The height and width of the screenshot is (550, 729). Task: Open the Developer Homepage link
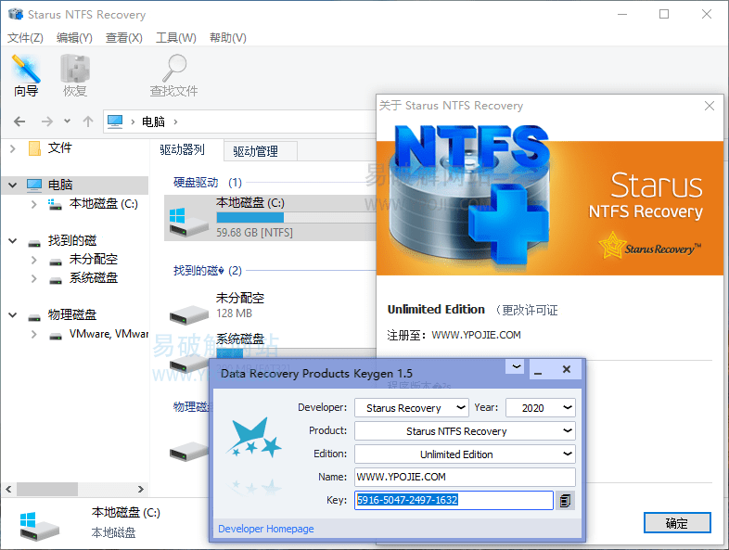click(x=266, y=529)
